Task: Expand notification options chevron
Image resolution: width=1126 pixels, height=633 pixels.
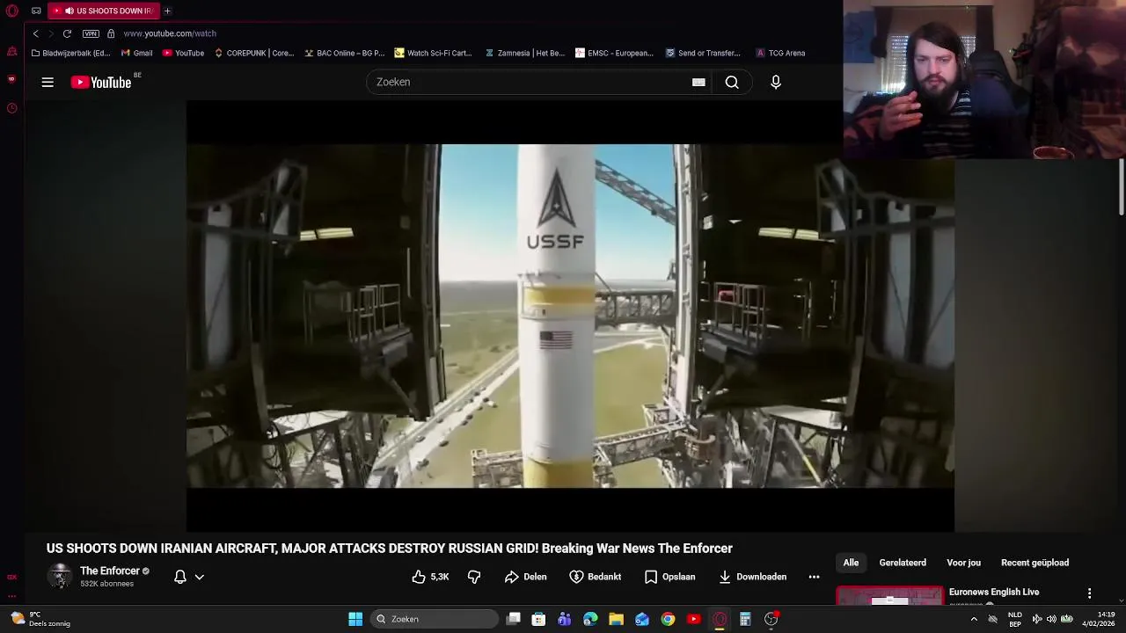Action: tap(200, 577)
